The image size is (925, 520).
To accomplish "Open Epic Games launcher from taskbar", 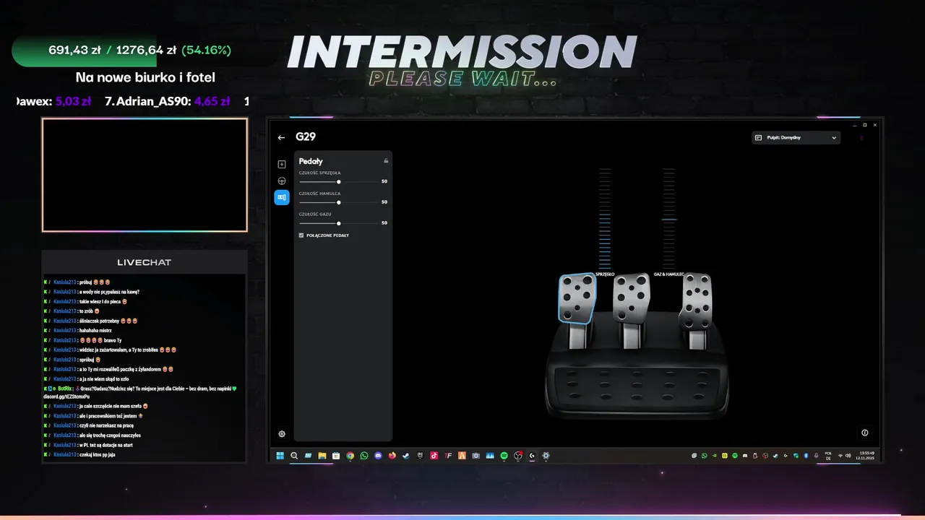I will pos(420,456).
